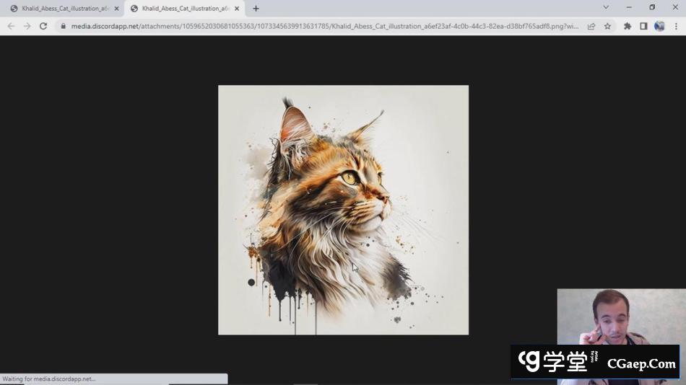Screen dimensions: 686x385
Task: Open a new tab with plus button
Action: 256,9
